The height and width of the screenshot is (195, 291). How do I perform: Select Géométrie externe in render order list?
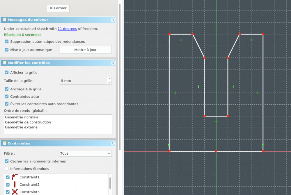pos(21,127)
